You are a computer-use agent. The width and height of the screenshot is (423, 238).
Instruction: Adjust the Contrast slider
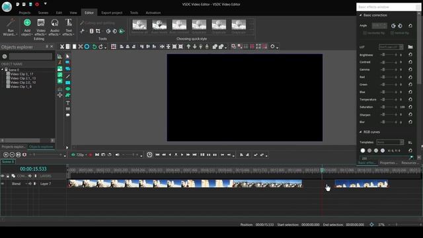389,62
